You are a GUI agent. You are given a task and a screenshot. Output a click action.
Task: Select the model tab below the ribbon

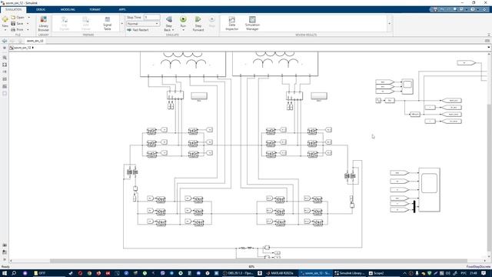click(x=35, y=41)
